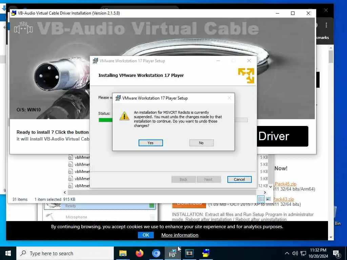Viewport: 347px width, 260px height.
Task: Click browser page scrollbar up arrow
Action: (331, 48)
